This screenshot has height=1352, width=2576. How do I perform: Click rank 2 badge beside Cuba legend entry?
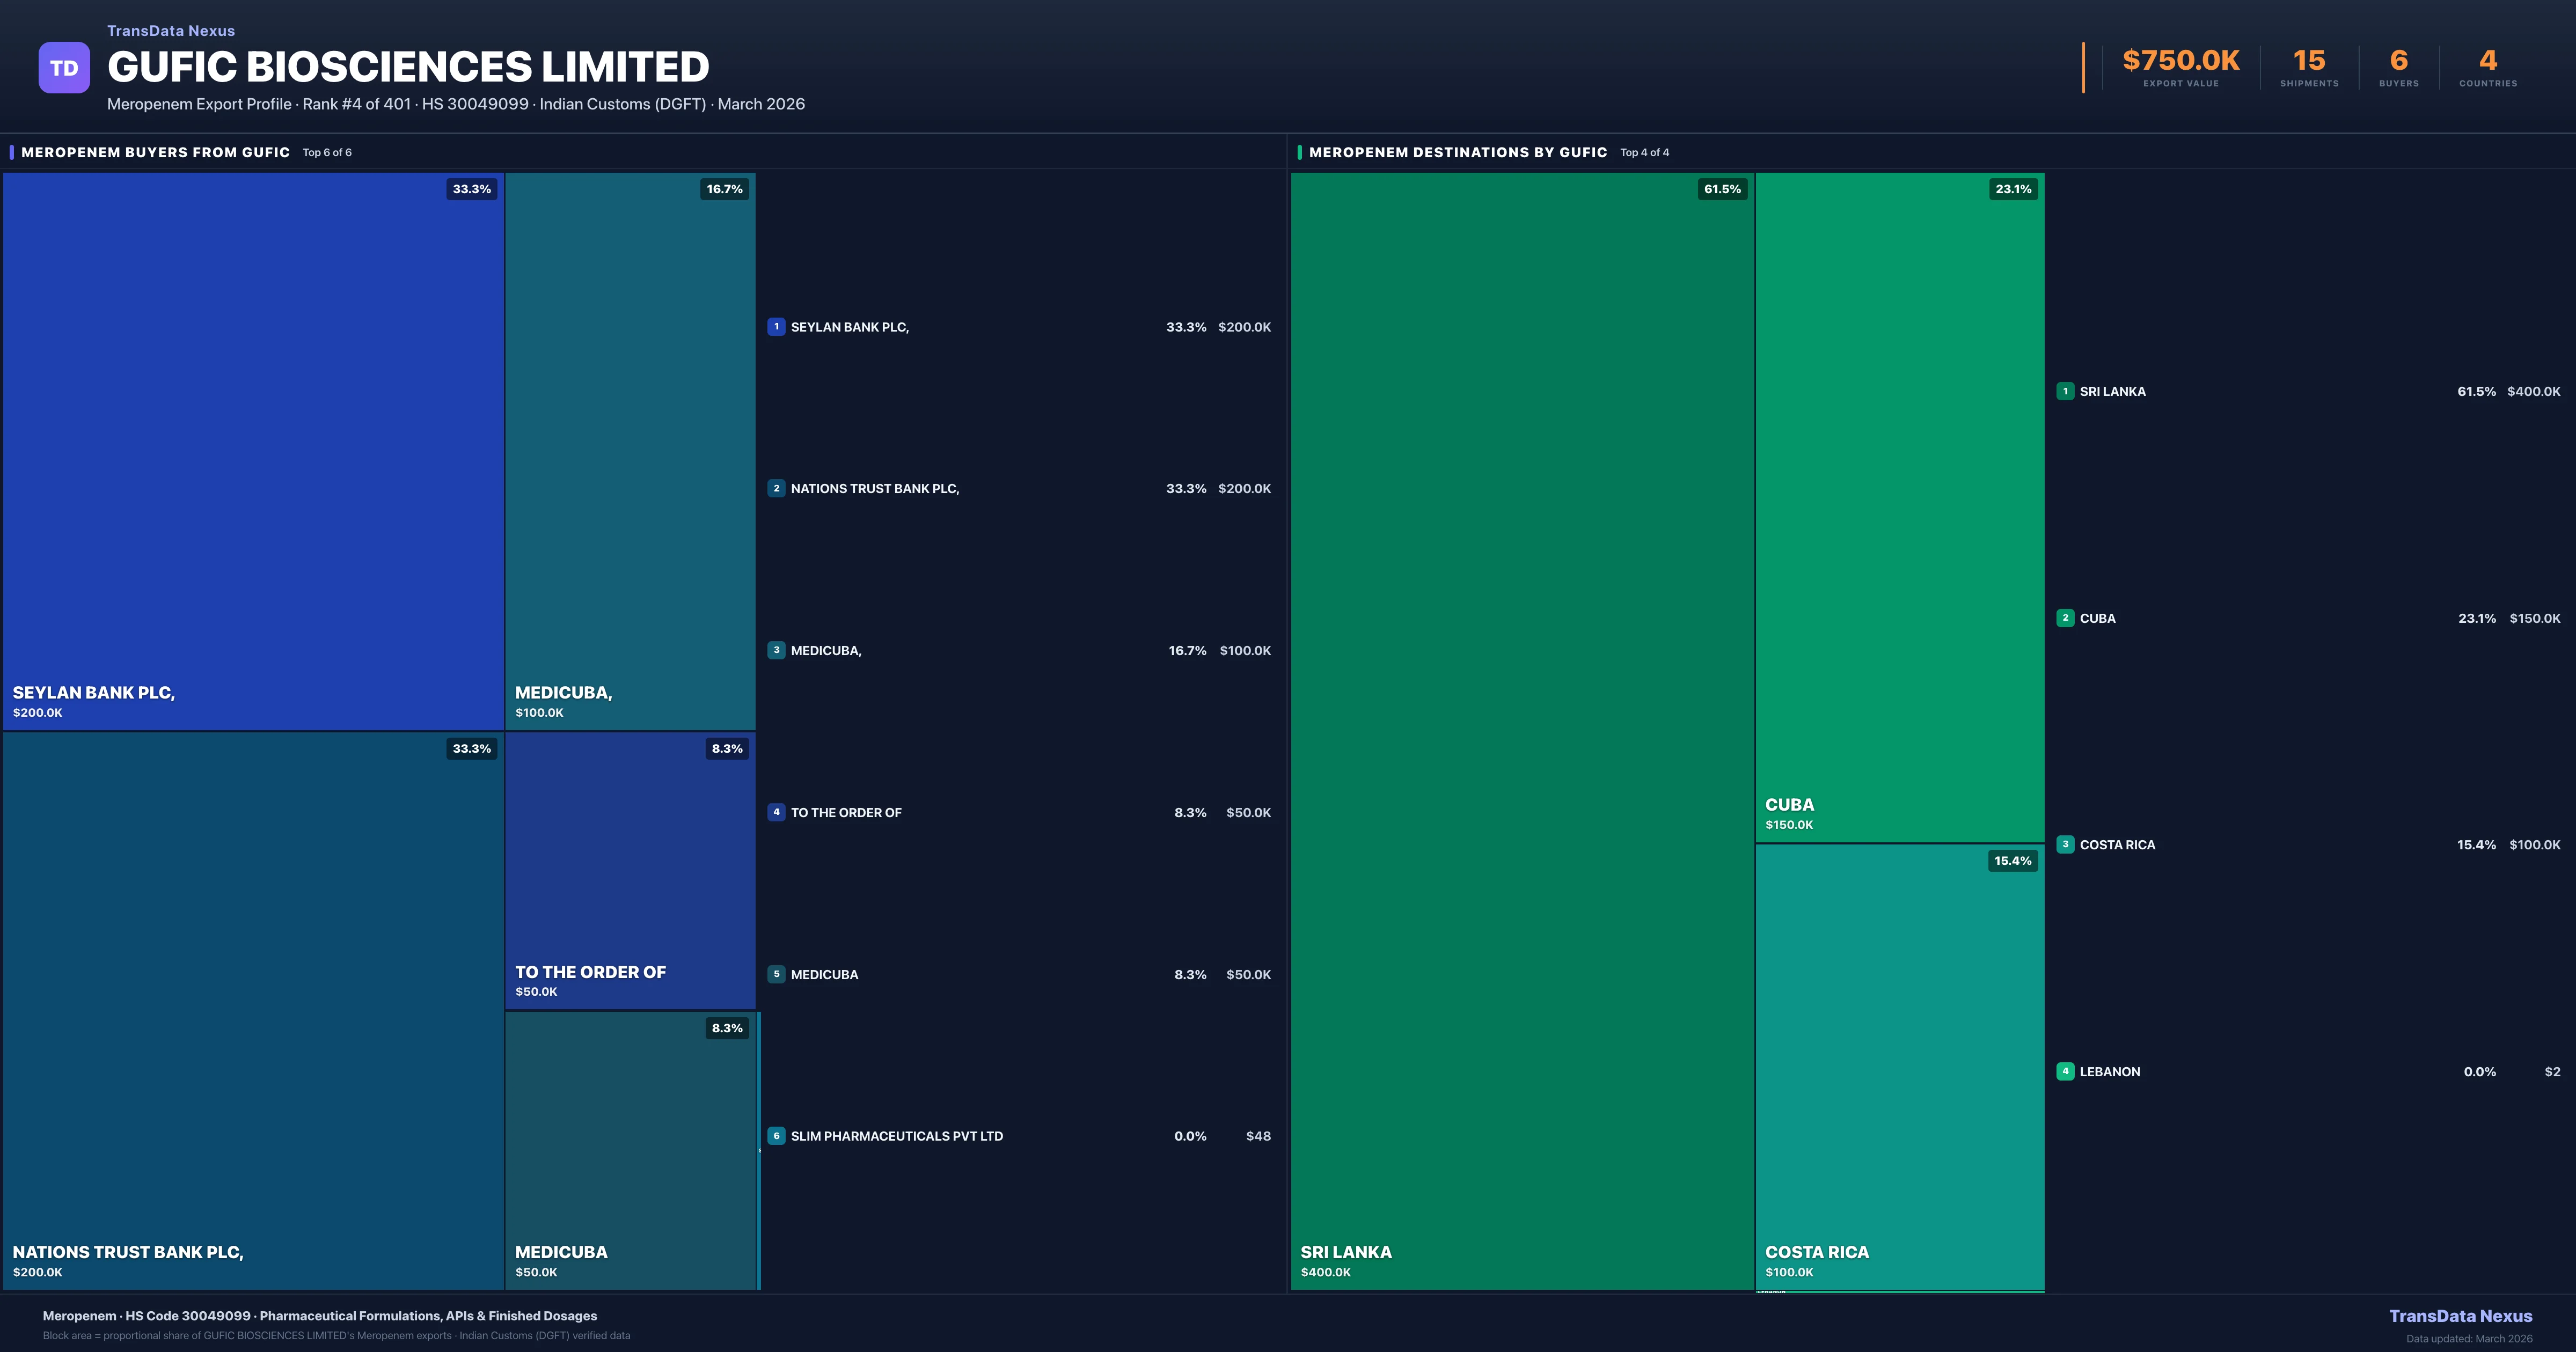tap(2065, 618)
